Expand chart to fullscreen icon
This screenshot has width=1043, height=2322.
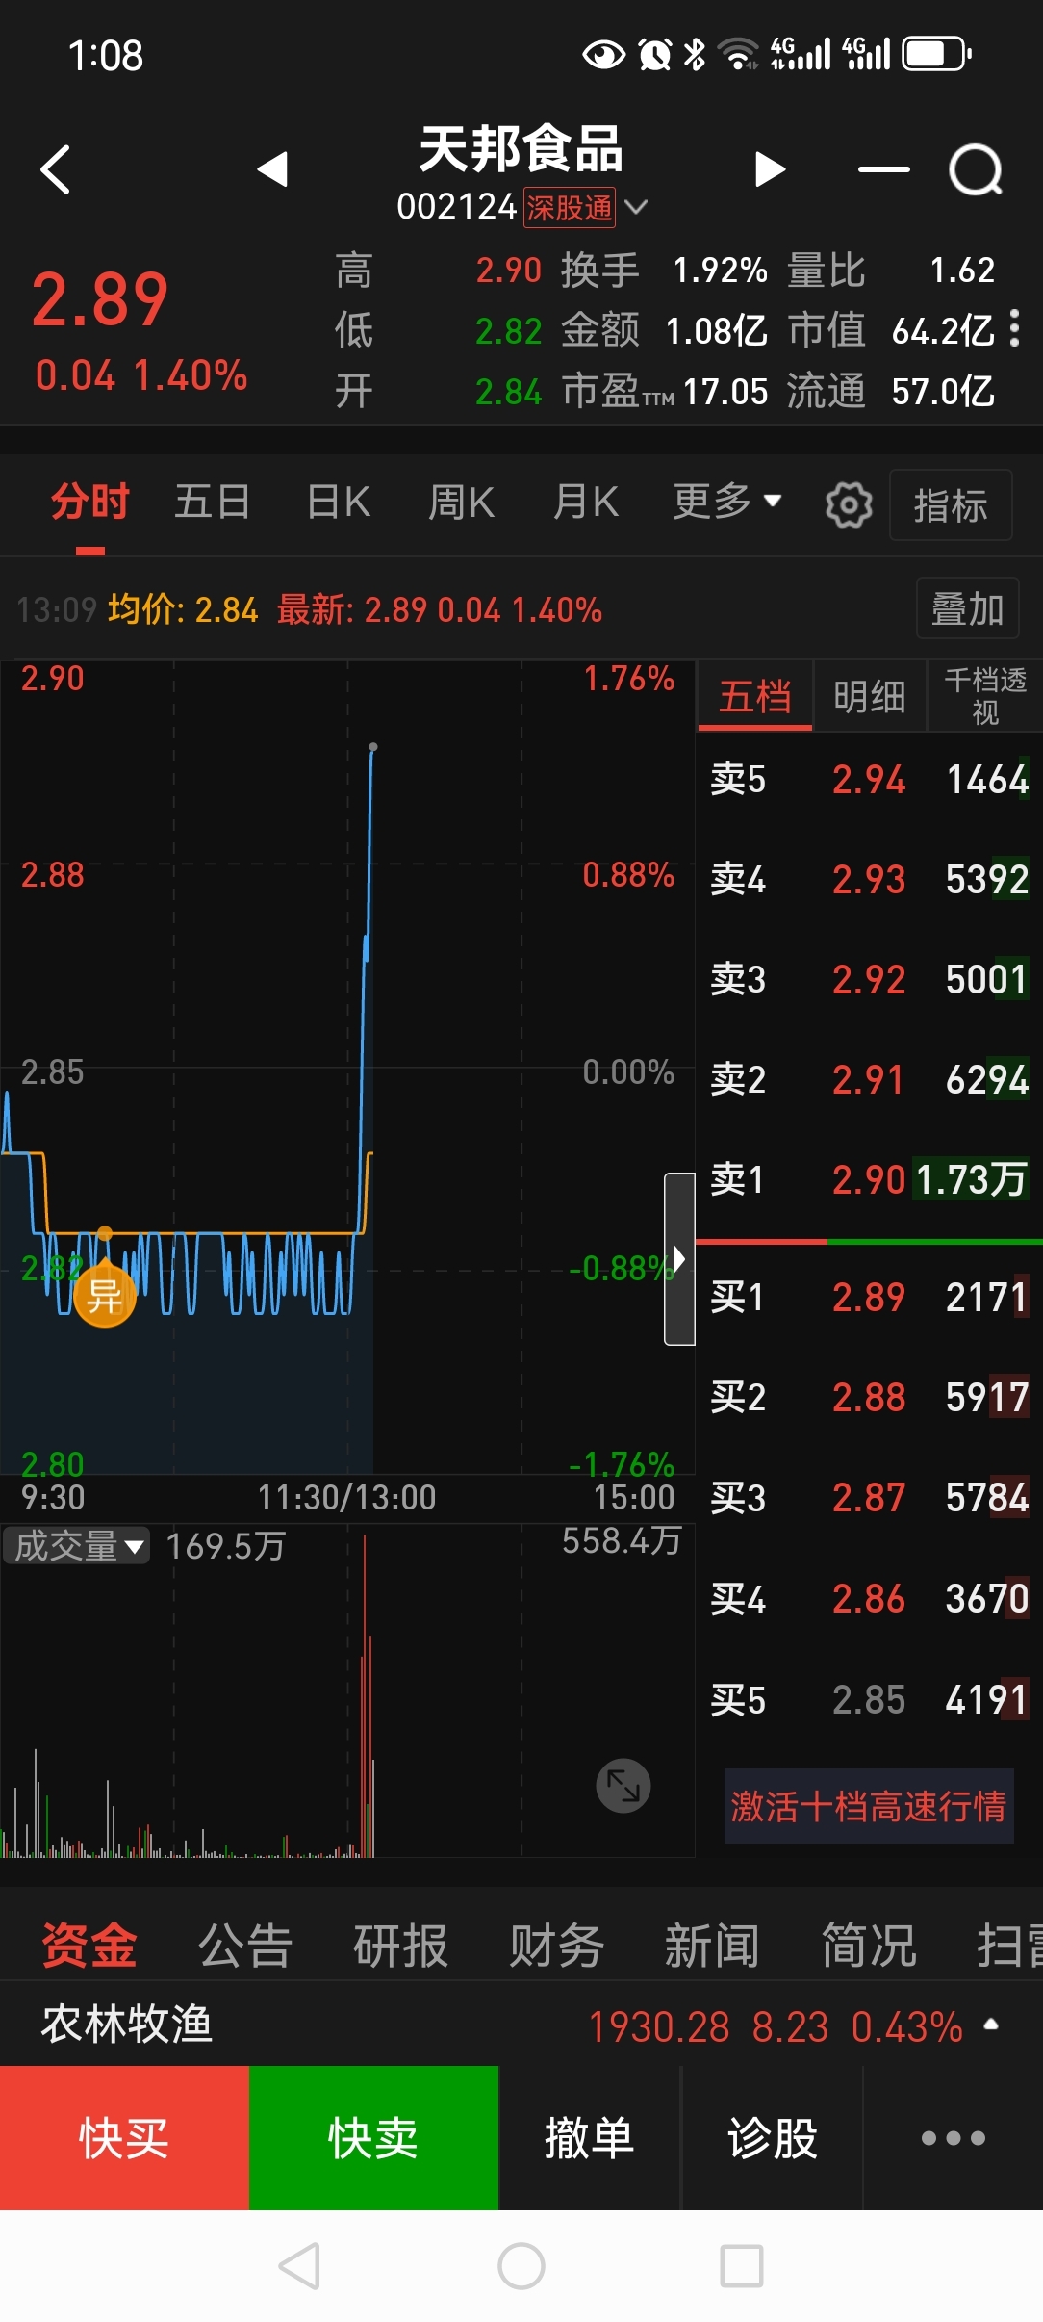pyautogui.click(x=623, y=1786)
